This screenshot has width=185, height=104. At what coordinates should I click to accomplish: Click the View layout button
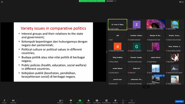pos(182,2)
